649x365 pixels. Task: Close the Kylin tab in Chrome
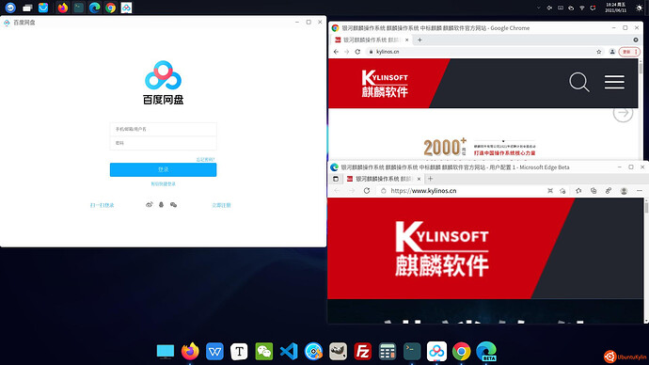pos(406,40)
